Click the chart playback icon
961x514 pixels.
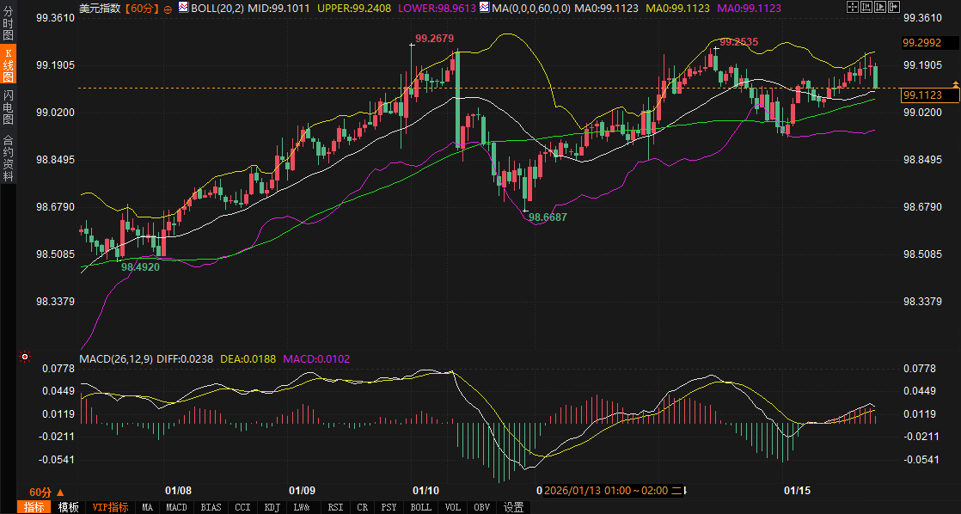(880, 8)
